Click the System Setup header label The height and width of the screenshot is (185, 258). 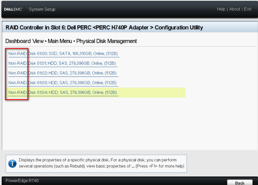click(42, 9)
